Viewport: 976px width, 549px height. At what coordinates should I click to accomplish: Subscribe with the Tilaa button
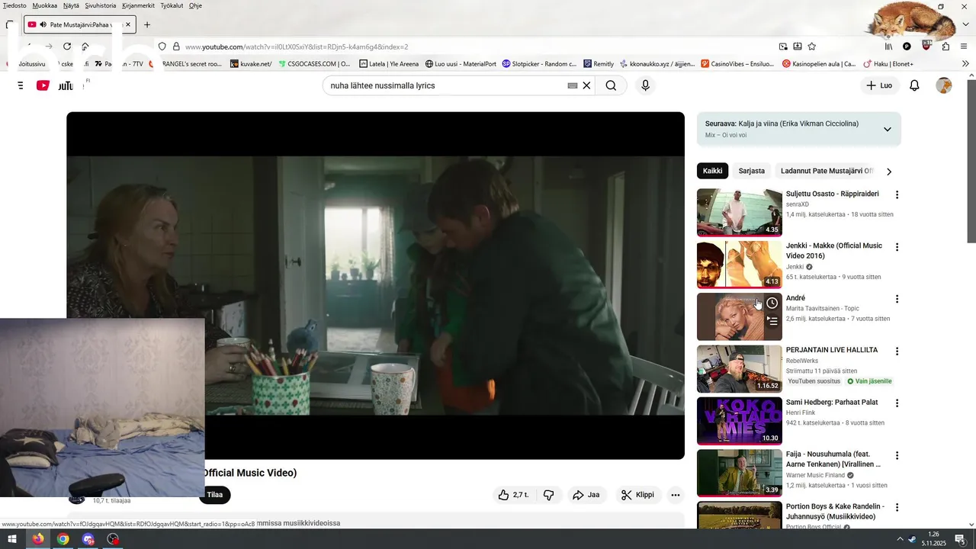point(215,495)
